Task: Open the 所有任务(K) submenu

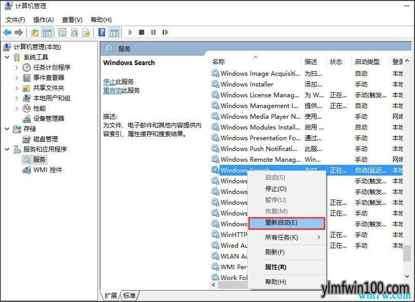Action: point(287,238)
